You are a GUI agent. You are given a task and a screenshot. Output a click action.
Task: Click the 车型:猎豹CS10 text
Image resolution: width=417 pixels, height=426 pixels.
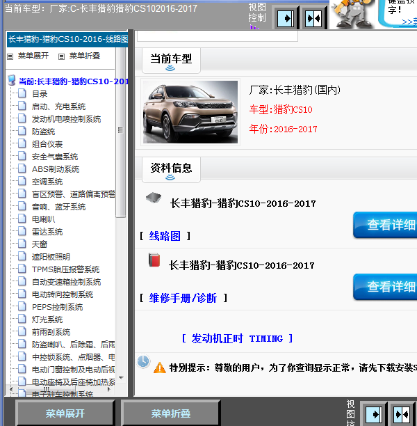281,109
